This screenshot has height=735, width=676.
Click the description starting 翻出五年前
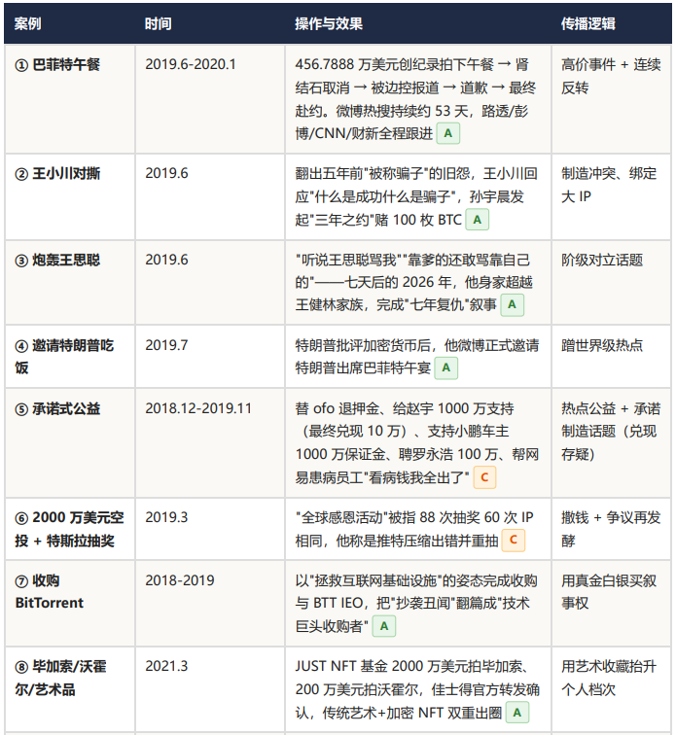tap(416, 196)
